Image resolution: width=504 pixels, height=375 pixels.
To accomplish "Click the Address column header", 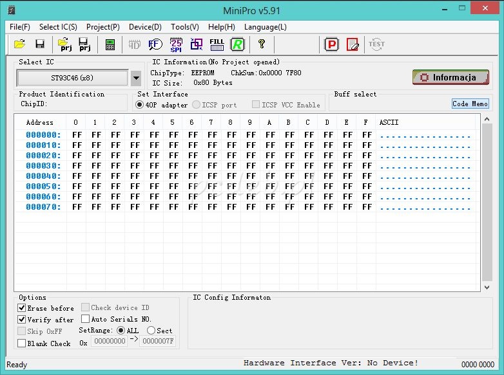I will point(39,122).
